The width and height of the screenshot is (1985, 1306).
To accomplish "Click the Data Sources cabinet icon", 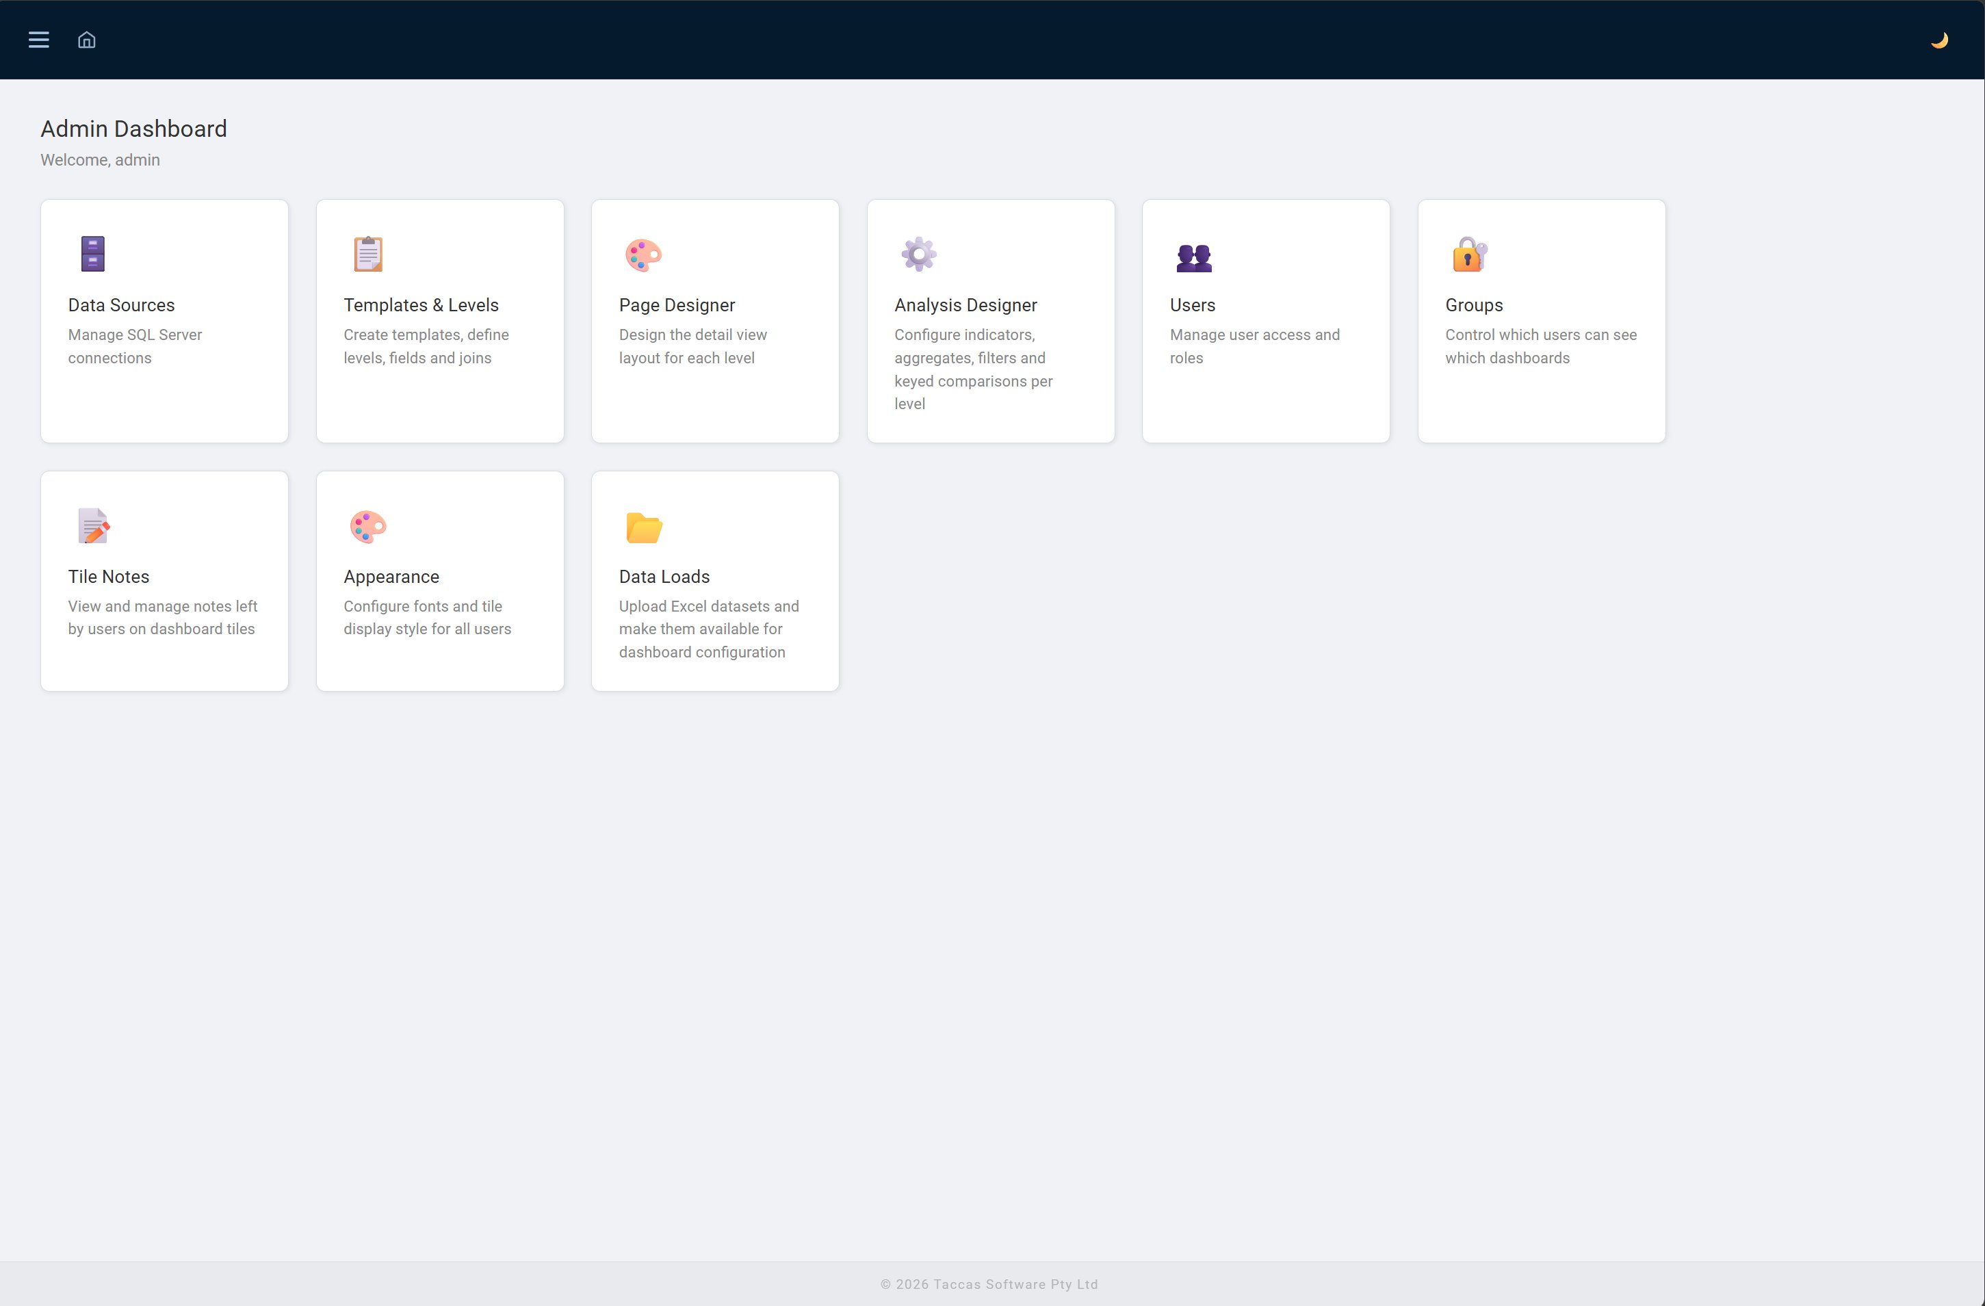I will [92, 254].
